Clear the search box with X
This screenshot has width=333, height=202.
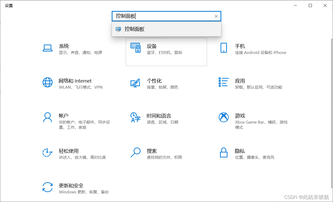tap(216, 16)
